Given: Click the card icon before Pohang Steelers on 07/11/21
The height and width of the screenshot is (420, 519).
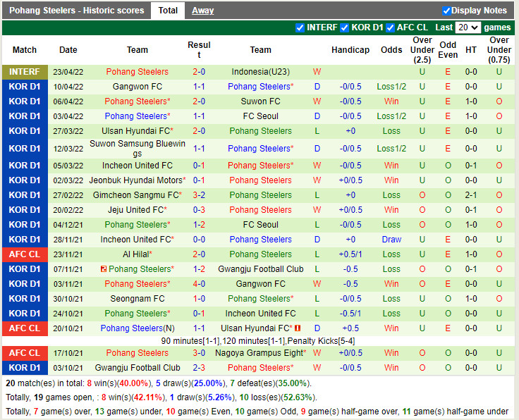Looking at the screenshot, I should pos(104,269).
